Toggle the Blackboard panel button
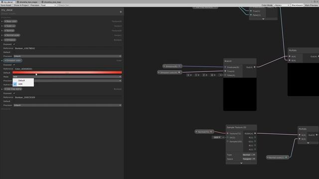The width and height of the screenshot is (319, 179). click(x=297, y=5)
